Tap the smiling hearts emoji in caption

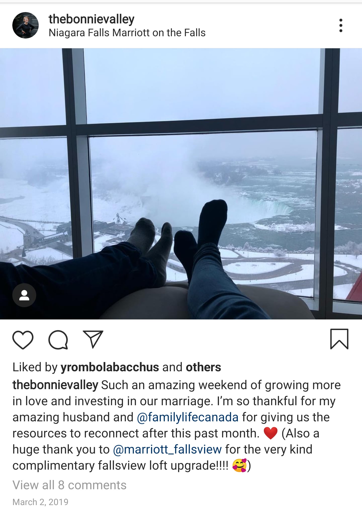point(239,465)
